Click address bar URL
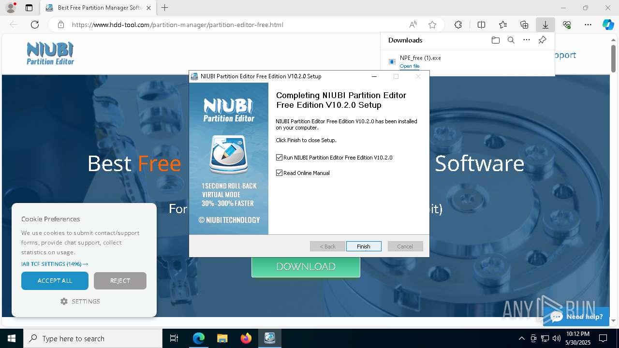This screenshot has width=619, height=348. pos(177,25)
